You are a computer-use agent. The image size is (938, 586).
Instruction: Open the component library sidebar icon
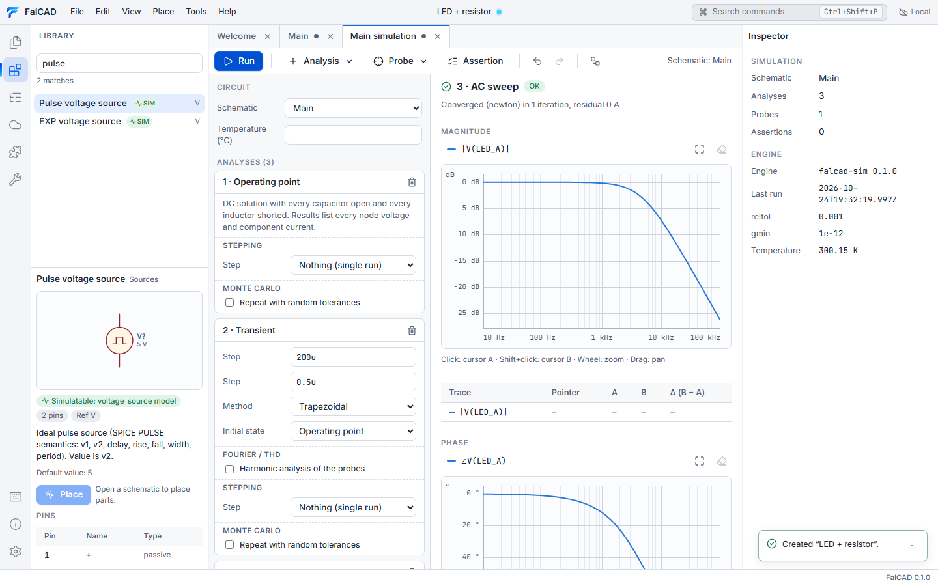16,70
